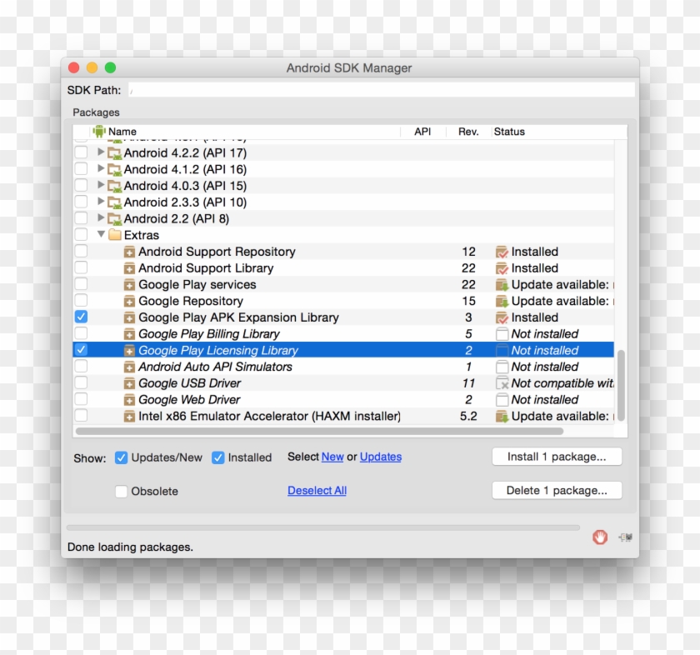Click the horizontal scrollbar under the package list

(318, 432)
